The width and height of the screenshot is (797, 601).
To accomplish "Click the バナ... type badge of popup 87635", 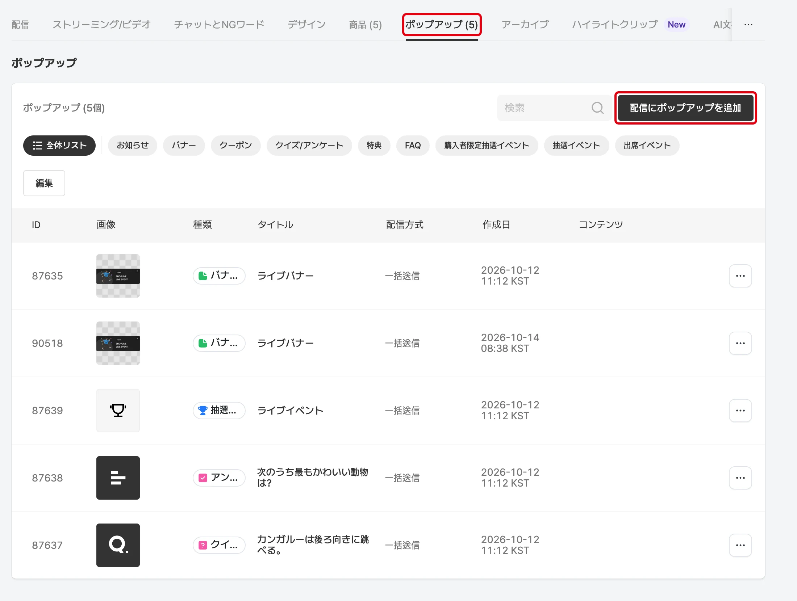I will (219, 276).
